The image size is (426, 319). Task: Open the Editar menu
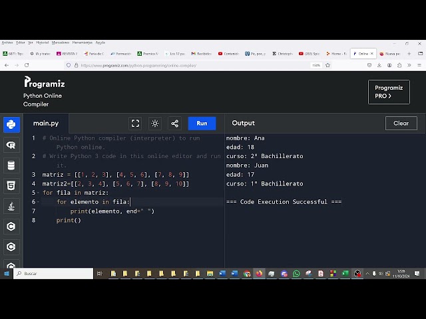(x=21, y=43)
